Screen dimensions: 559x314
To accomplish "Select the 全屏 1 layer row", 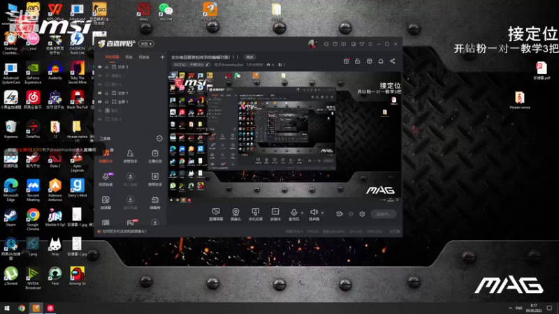I will click(x=130, y=102).
